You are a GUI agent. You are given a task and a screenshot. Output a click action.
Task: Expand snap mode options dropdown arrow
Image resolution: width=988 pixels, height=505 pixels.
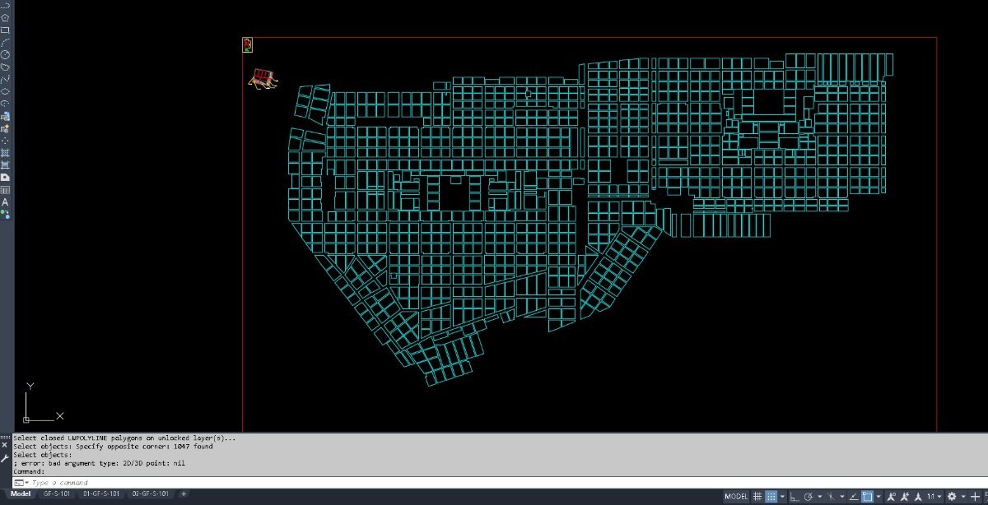(x=782, y=497)
